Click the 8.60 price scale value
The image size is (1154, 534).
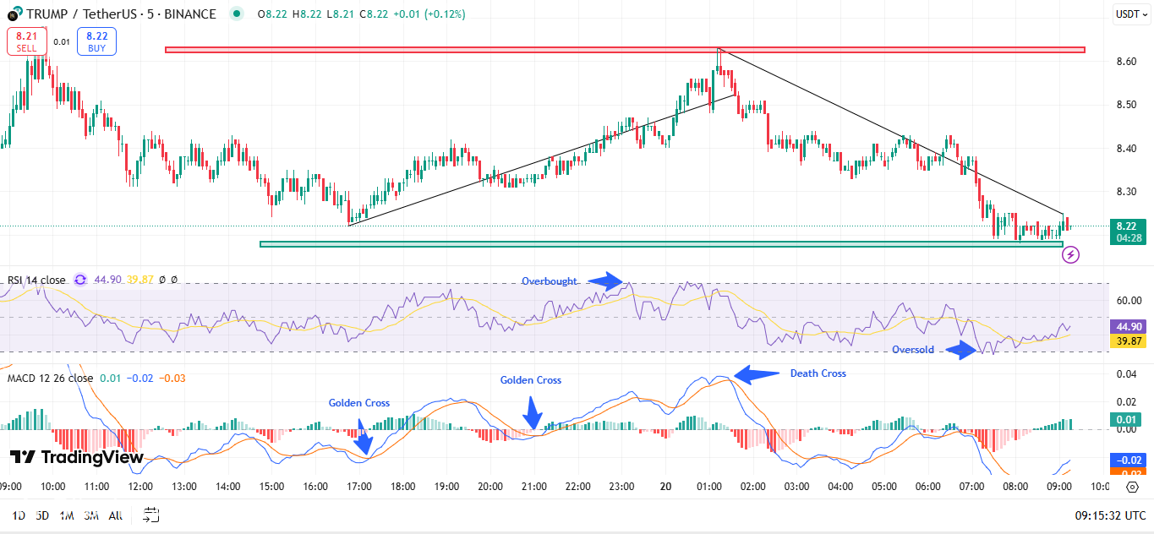point(1126,62)
